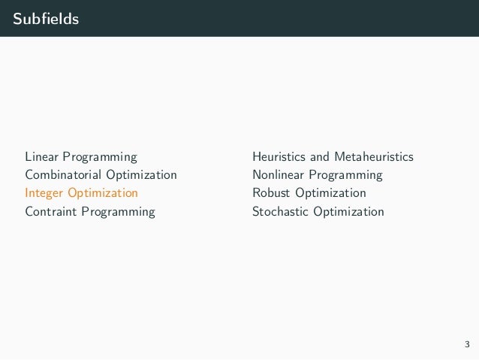Click the word Robust
Screen dimensions: 479x360
coord(271,193)
